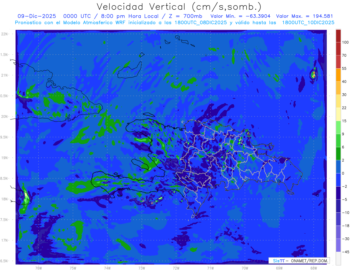Image resolution: width=352 pixels, height=272 pixels.
Task: Click 'Valor Max. = 194.581' text
Action: pyautogui.click(x=304, y=16)
